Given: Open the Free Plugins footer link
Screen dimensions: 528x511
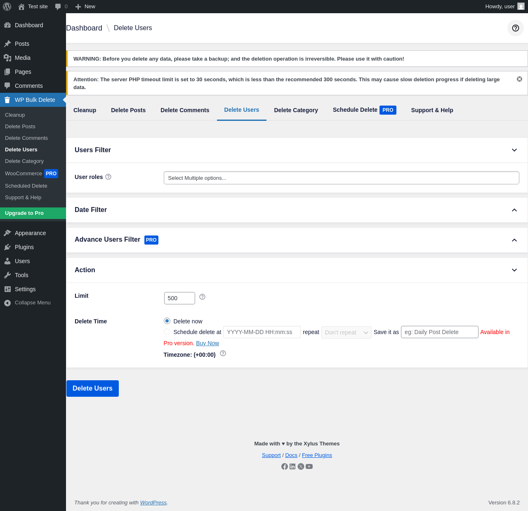Looking at the screenshot, I should [317, 455].
